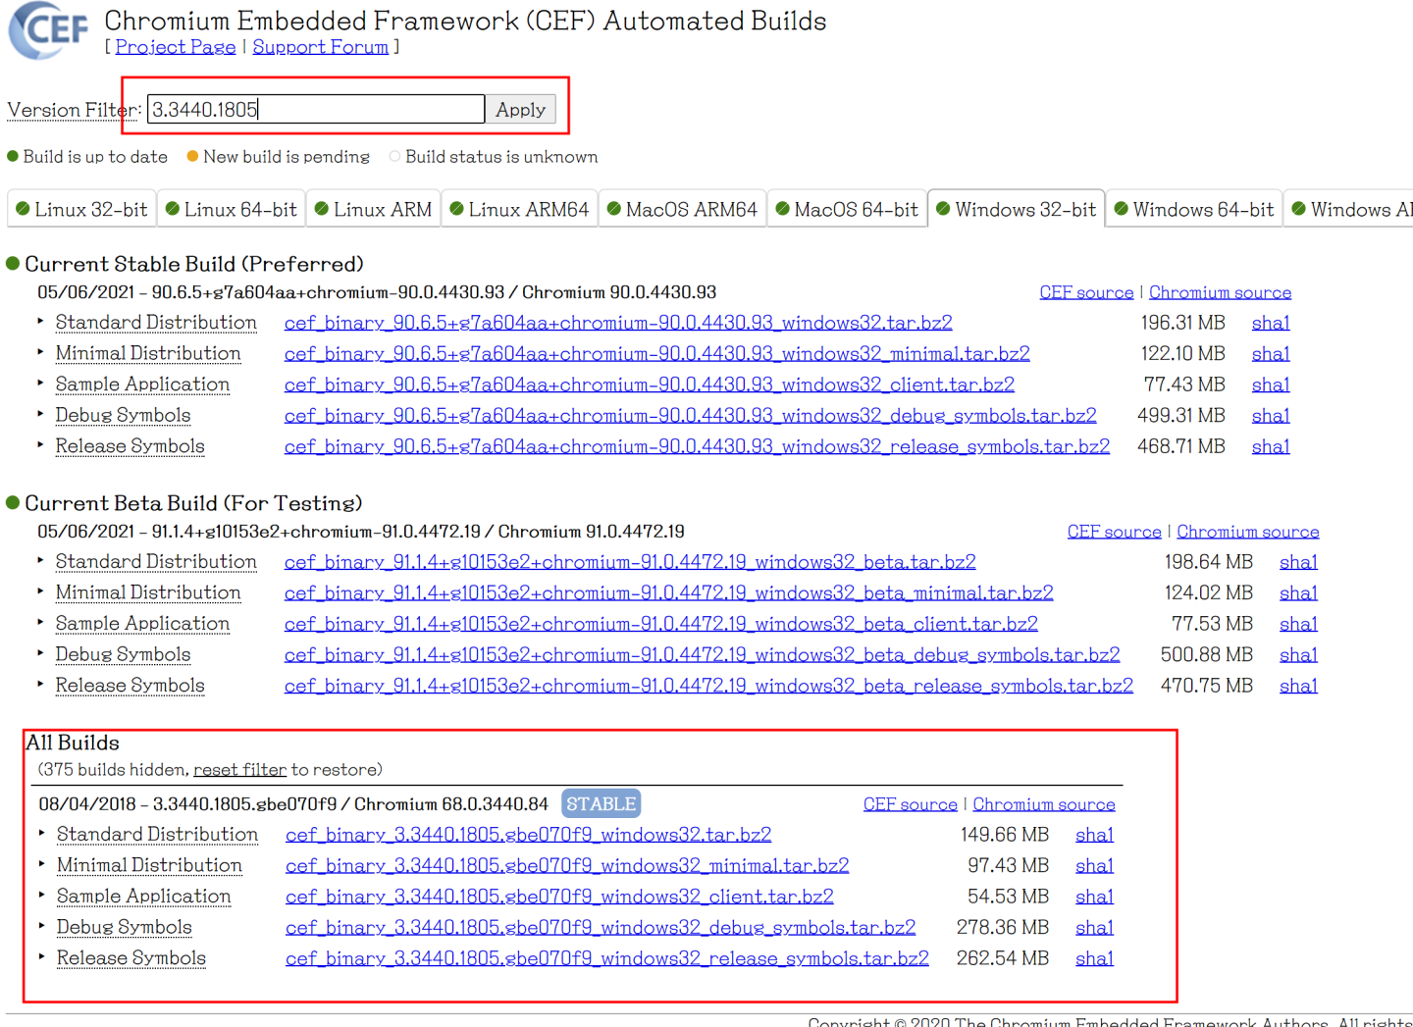This screenshot has height=1027, width=1413.
Task: Open sha1 for stable 77.43 MB file
Action: 1271,385
